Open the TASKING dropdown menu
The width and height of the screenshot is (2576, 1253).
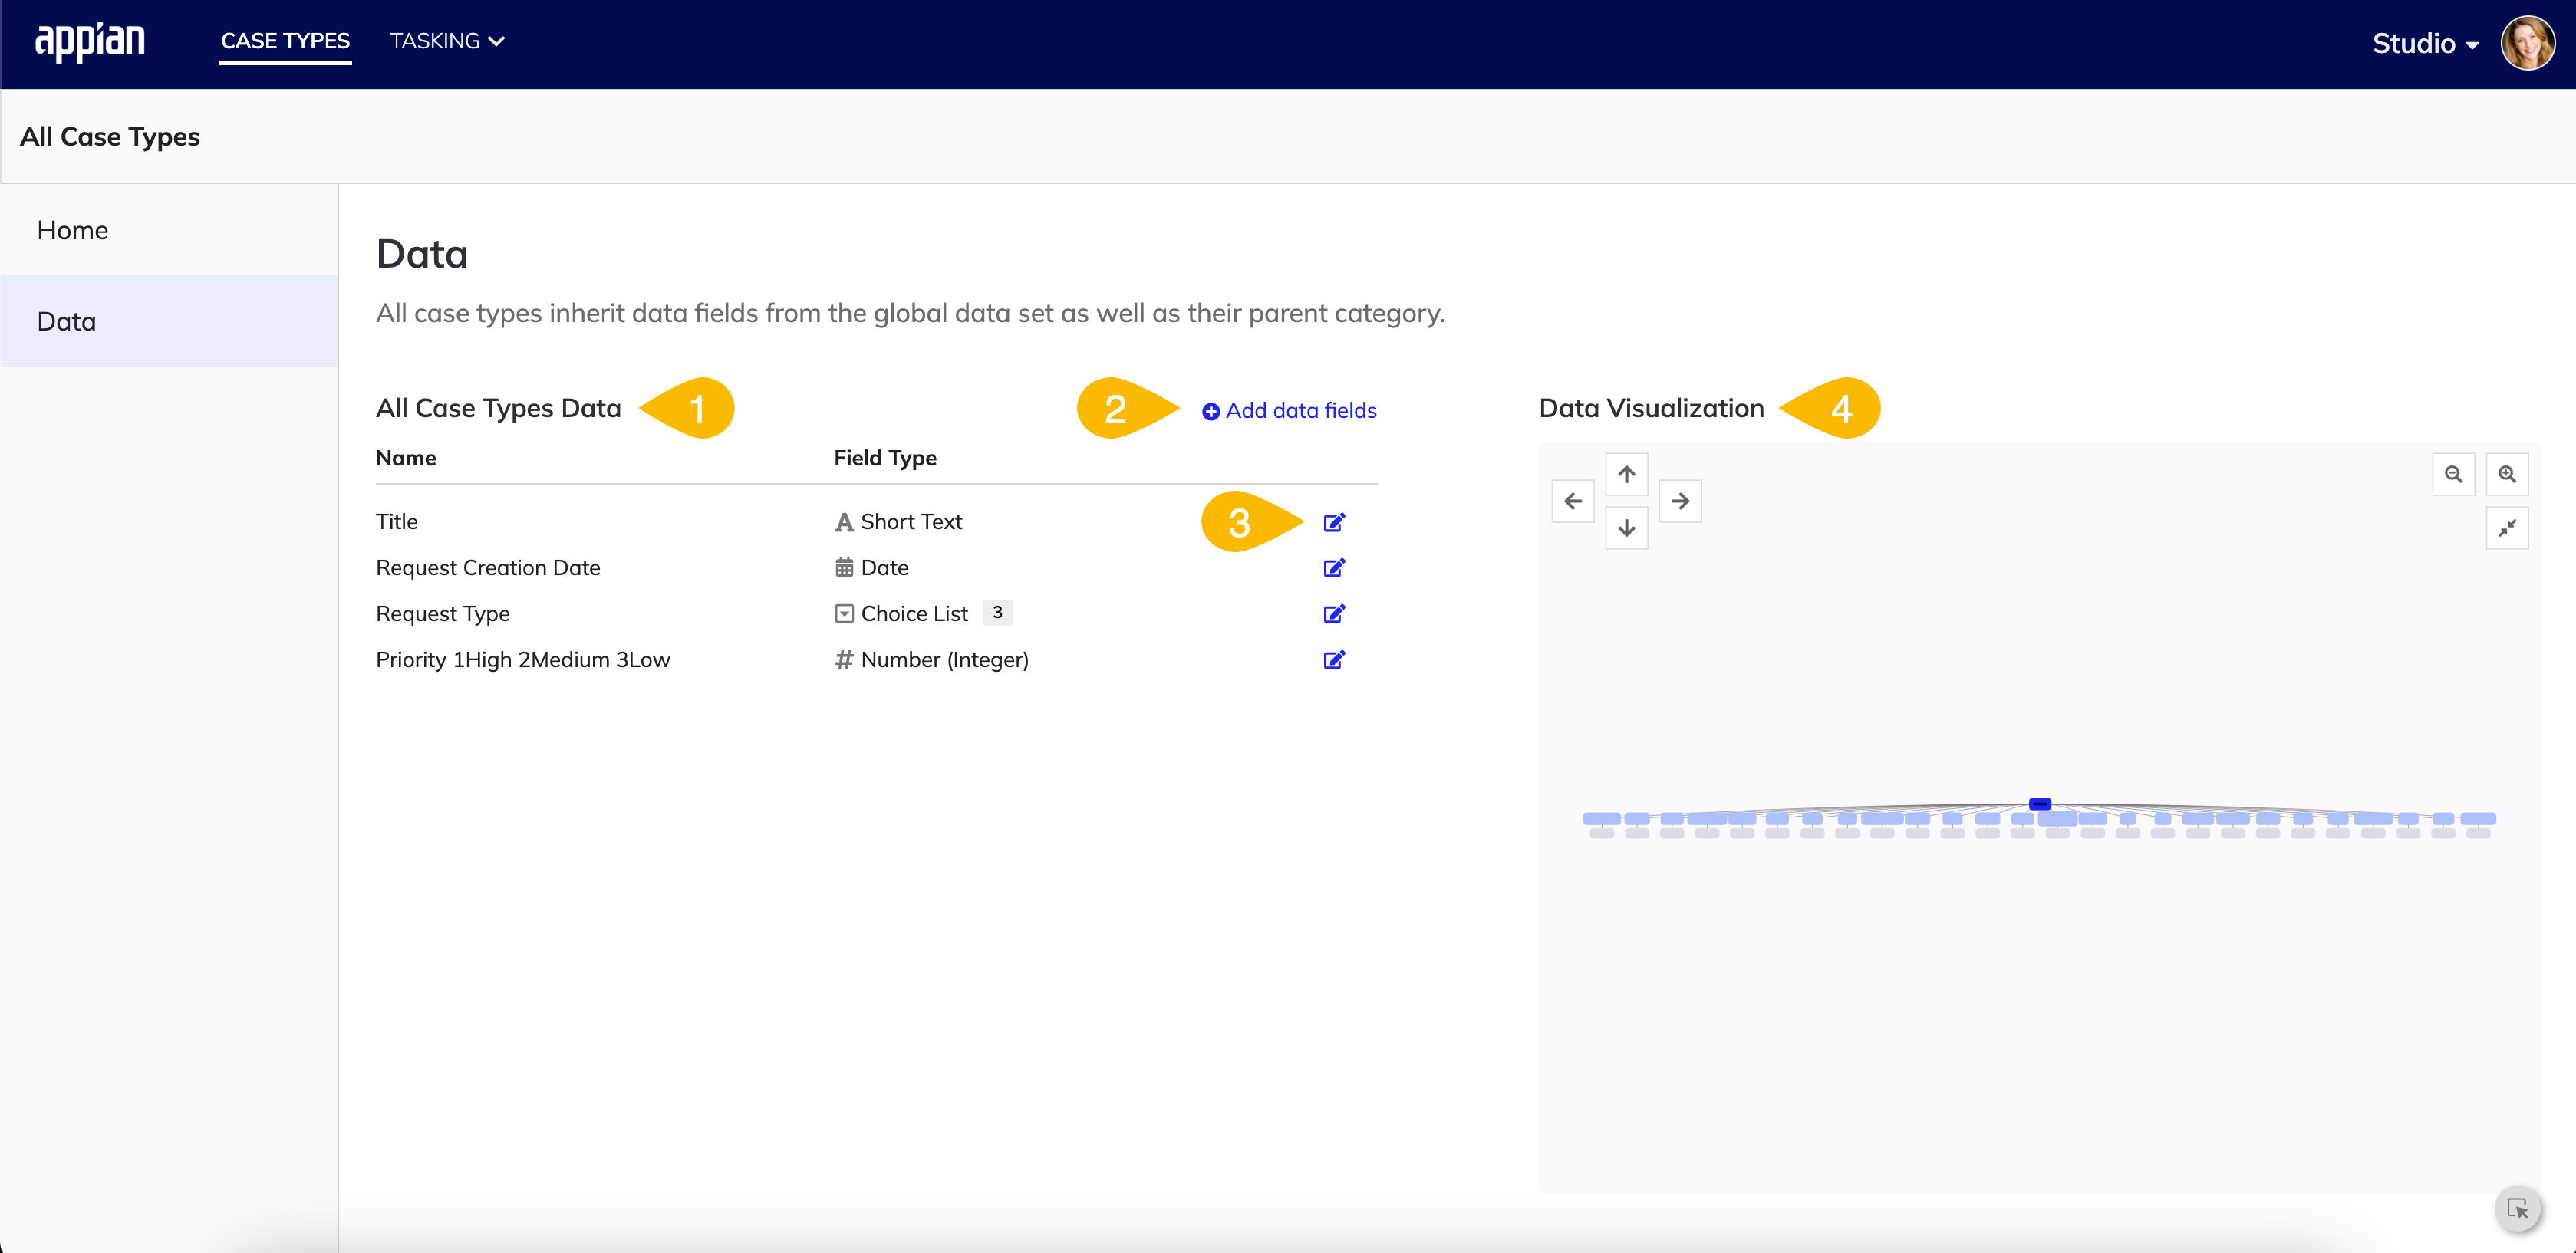coord(442,43)
